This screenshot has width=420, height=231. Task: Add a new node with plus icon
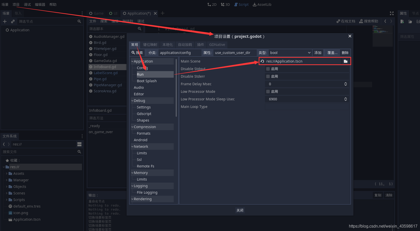[x=5, y=21]
